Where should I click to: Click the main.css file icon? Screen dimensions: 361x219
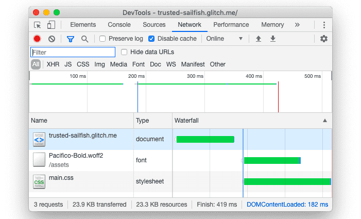click(x=39, y=182)
